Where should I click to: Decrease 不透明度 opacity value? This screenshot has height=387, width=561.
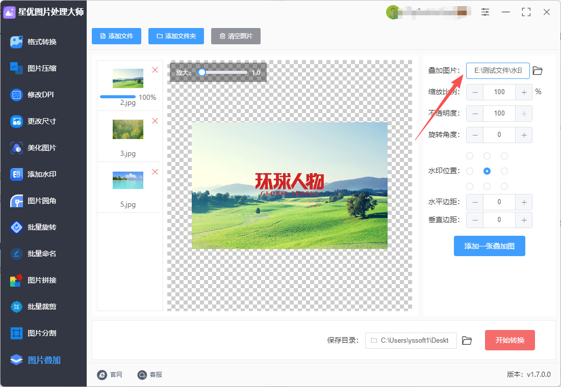(x=475, y=114)
